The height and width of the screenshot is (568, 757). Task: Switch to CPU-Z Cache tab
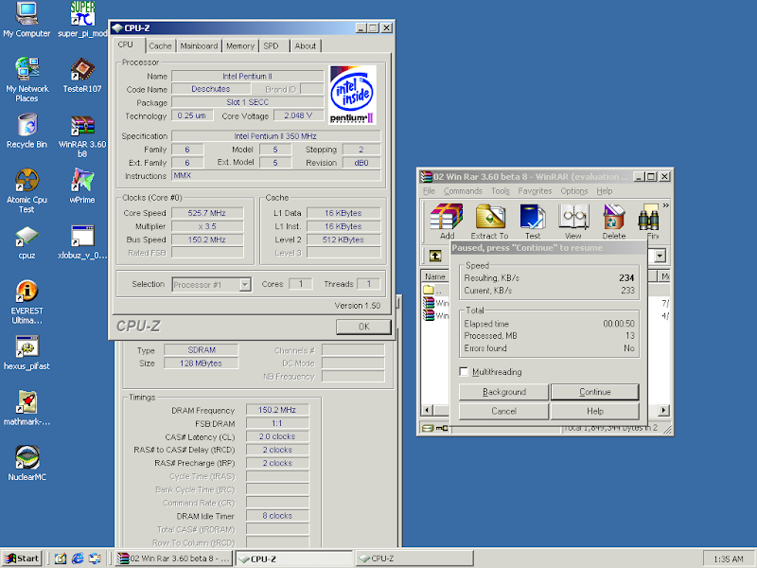pos(160,45)
